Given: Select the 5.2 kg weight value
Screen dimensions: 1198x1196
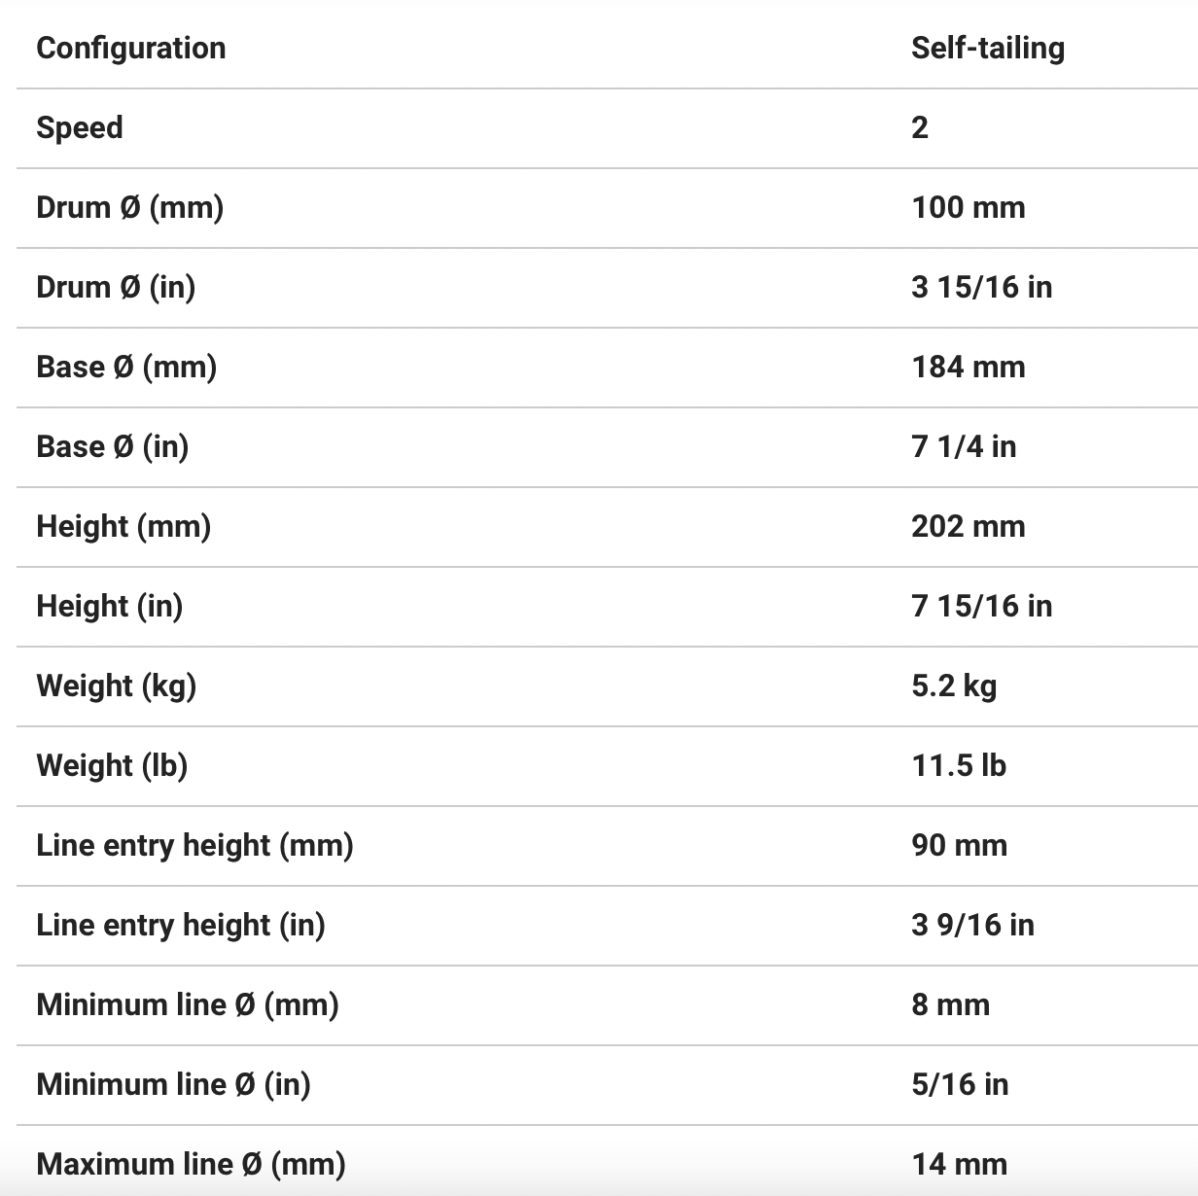Looking at the screenshot, I should click(x=954, y=686).
